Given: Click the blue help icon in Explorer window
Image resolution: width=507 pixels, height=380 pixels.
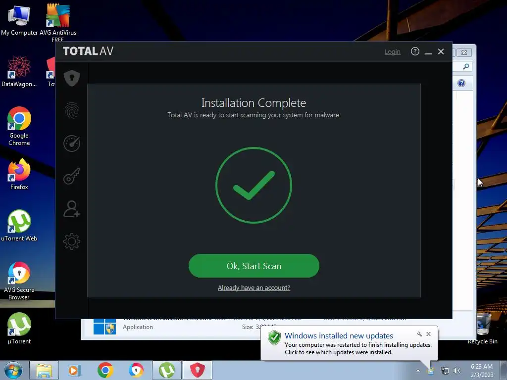Looking at the screenshot, I should click(x=461, y=83).
